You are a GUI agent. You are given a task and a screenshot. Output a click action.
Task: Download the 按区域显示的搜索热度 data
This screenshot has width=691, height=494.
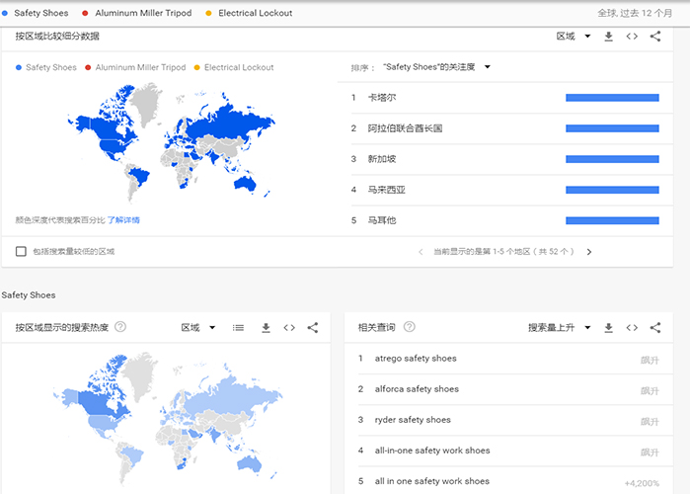click(x=266, y=328)
